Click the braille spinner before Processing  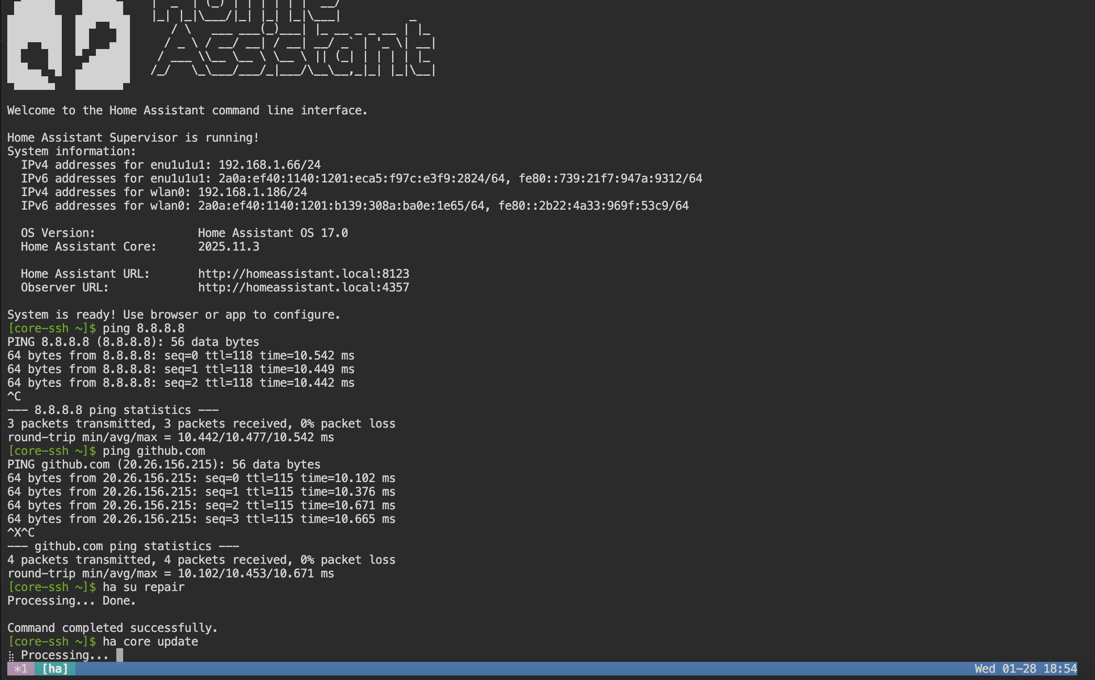(x=11, y=656)
